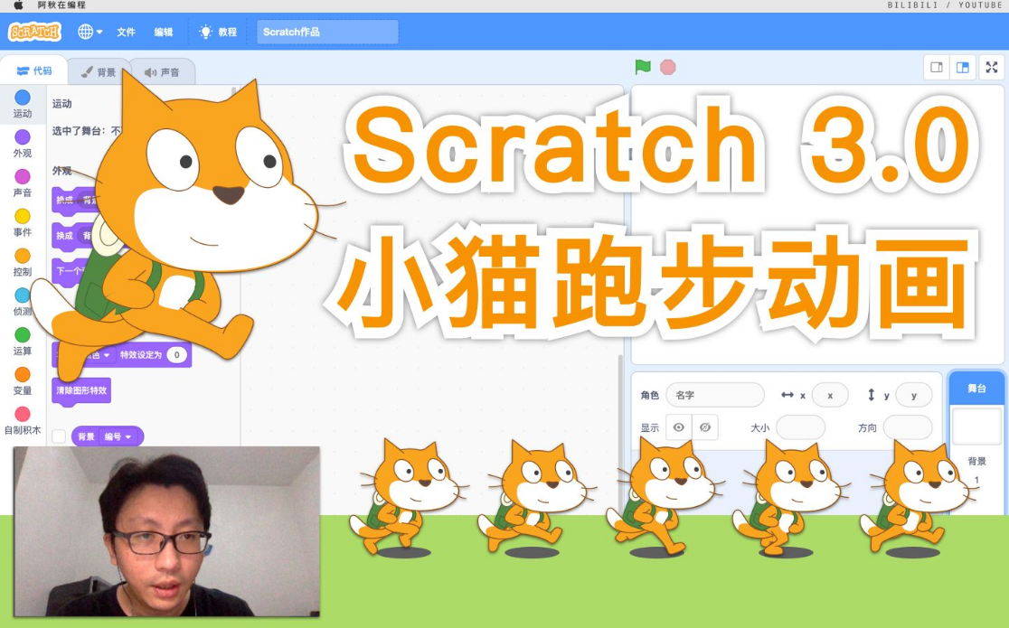Select the 变量 block category
The height and width of the screenshot is (628, 1009).
23,381
